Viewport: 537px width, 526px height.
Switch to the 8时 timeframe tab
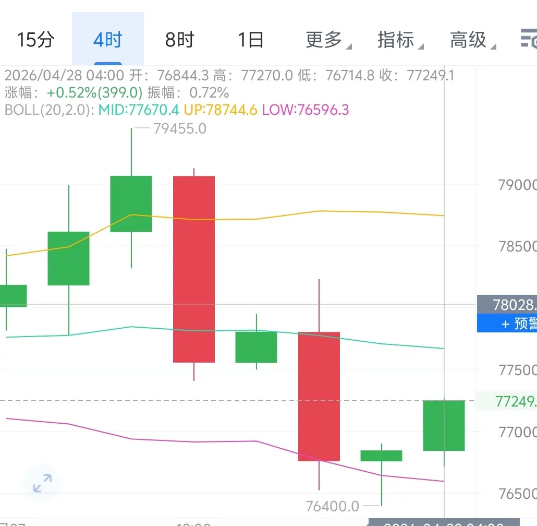tap(179, 40)
